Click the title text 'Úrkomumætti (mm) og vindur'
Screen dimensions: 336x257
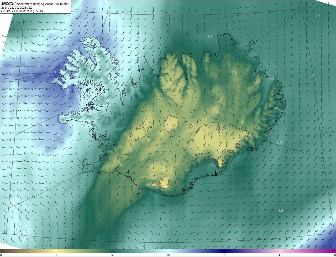34,4
